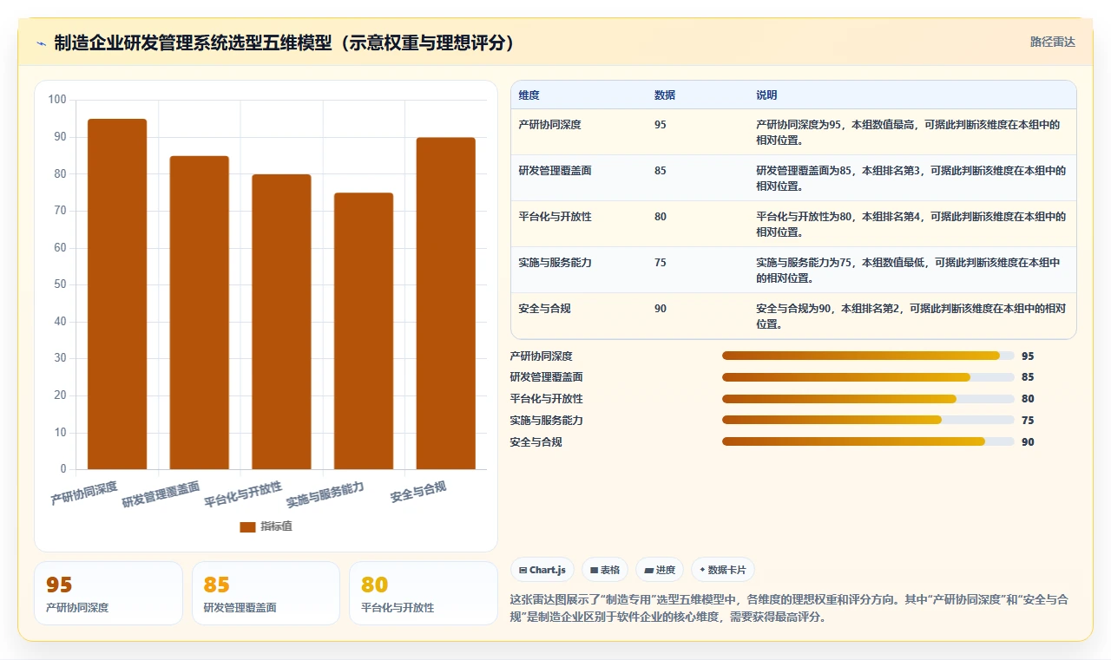Click the 安全与合规 bar in chart
The image size is (1111, 660).
tap(445, 304)
